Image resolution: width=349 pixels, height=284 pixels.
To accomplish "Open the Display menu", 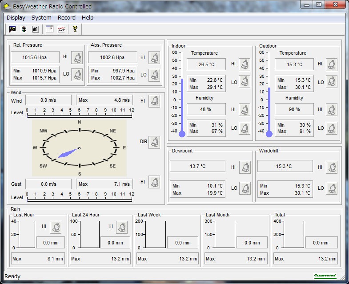I will pos(16,18).
